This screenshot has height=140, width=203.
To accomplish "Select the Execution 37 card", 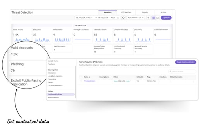I will coord(42,35).
